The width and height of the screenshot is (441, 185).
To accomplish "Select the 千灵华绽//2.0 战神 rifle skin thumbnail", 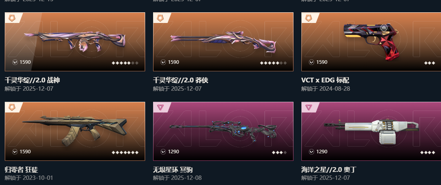I will (75, 42).
